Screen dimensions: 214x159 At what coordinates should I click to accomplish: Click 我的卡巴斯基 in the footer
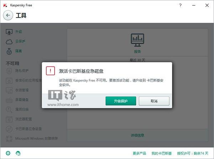tap(162, 153)
